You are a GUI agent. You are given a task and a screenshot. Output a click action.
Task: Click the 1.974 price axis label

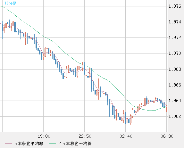(175, 22)
